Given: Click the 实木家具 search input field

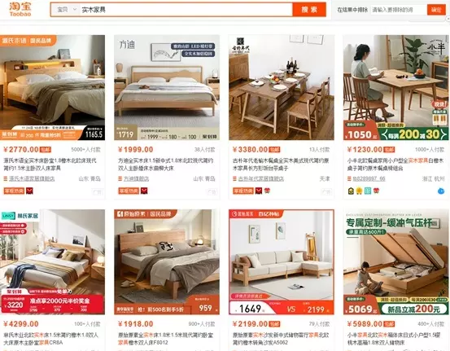Looking at the screenshot, I should pyautogui.click(x=186, y=10).
